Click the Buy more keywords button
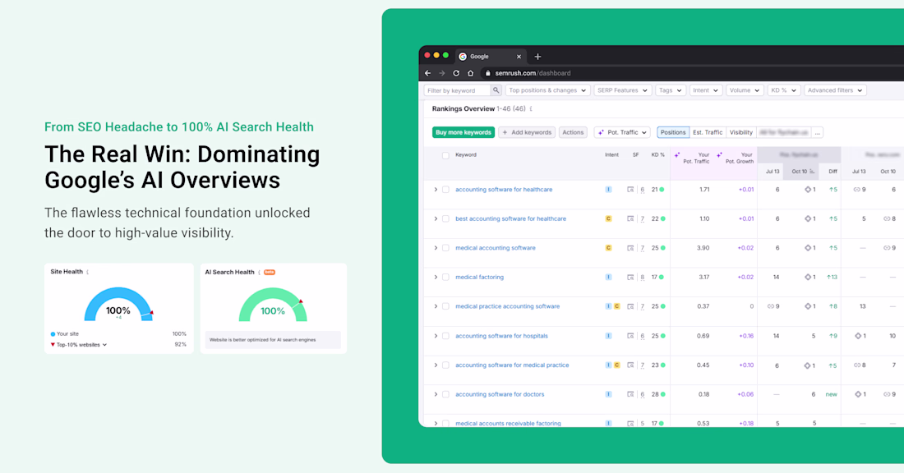 click(464, 132)
